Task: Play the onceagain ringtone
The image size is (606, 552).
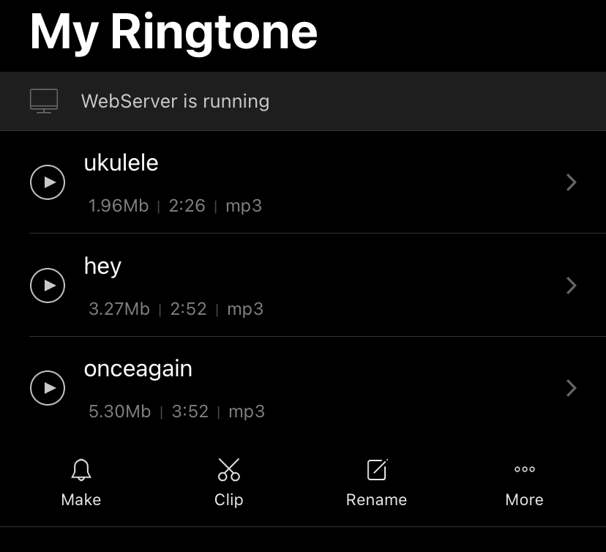Action: point(48,388)
